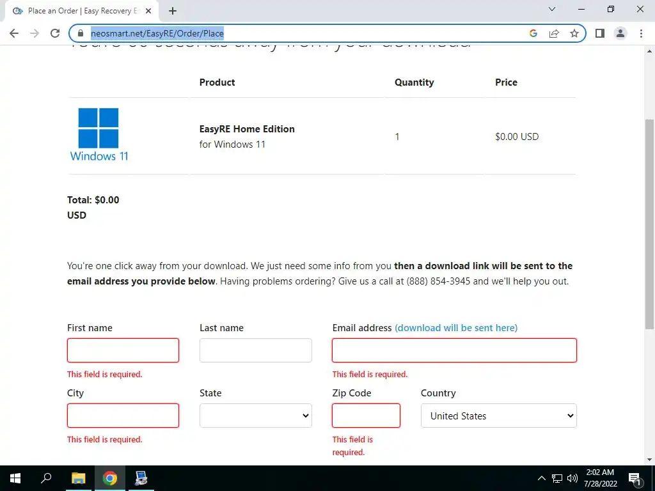The height and width of the screenshot is (491, 655).
Task: Open a new browser tab
Action: tap(173, 11)
